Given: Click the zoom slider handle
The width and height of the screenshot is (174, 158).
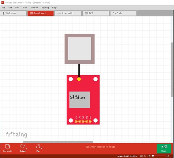Looking at the screenshot, I should 153,156.
